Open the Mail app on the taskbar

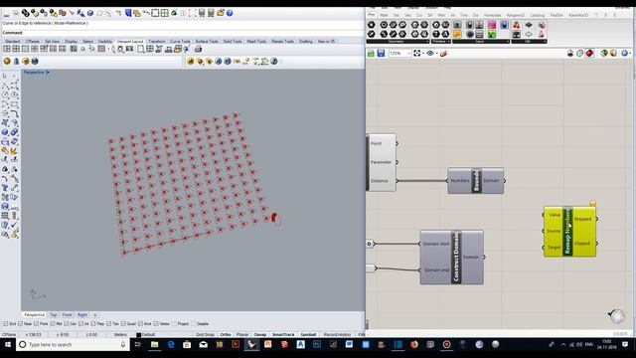[x=203, y=345]
